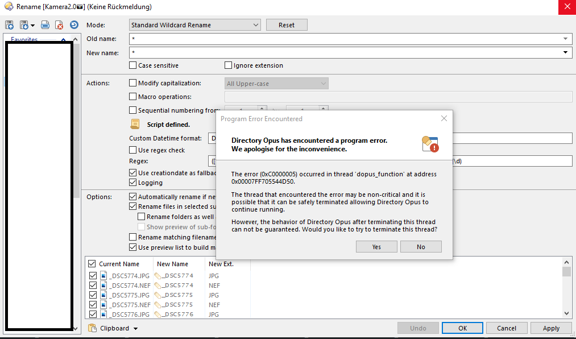Enable Sequential numbering from checkbox
The width and height of the screenshot is (576, 339).
click(132, 110)
